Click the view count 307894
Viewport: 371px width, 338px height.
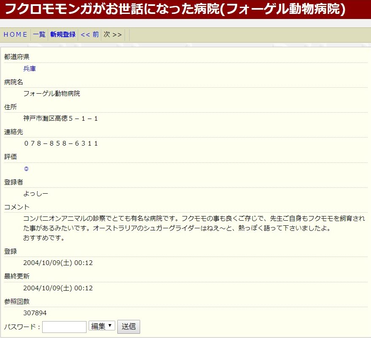click(35, 313)
